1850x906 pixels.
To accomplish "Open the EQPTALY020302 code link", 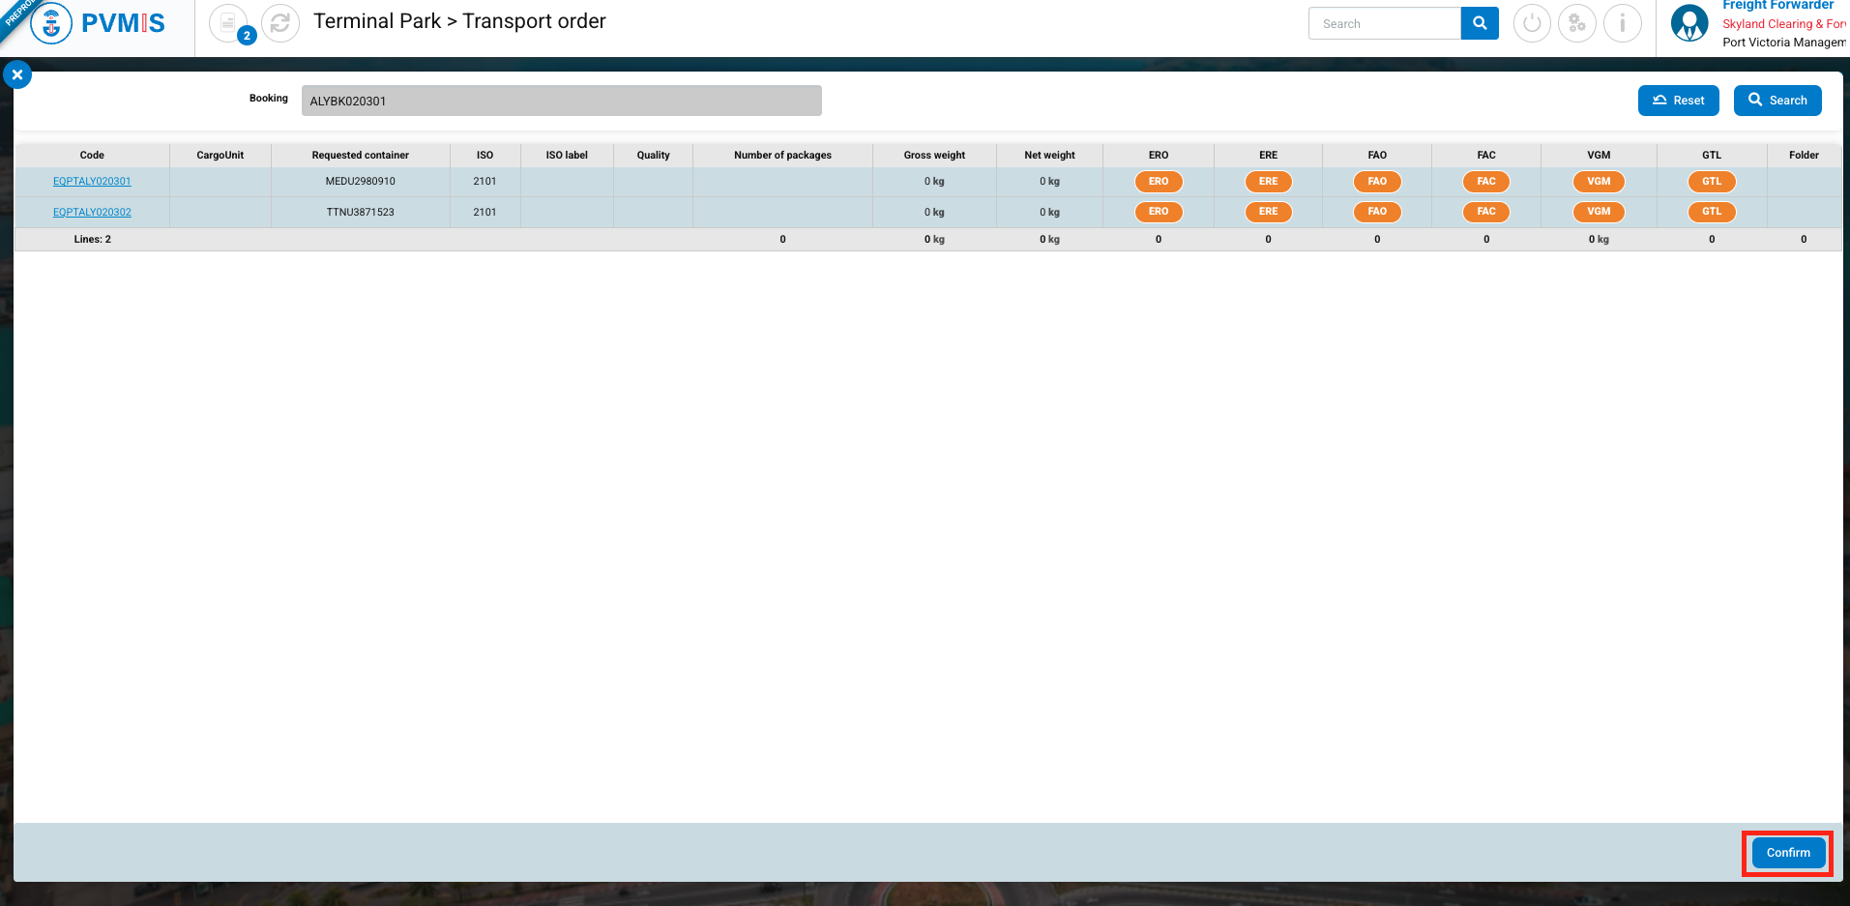I will [92, 212].
